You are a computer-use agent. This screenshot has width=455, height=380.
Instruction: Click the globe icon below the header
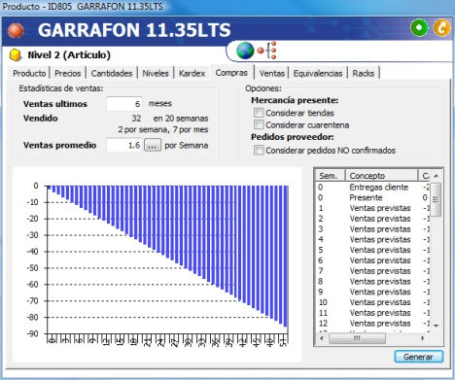click(245, 51)
